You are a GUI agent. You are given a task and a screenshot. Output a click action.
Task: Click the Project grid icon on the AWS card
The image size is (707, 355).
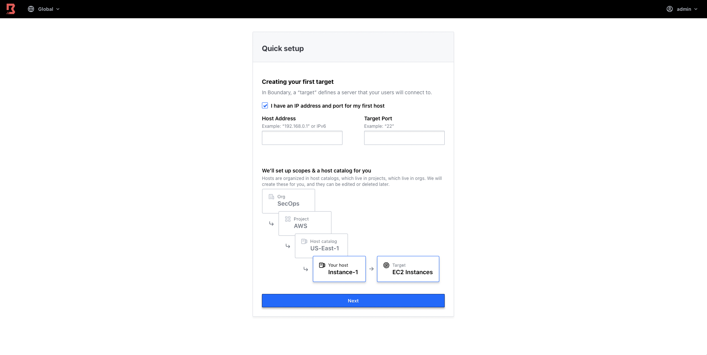[x=287, y=219]
